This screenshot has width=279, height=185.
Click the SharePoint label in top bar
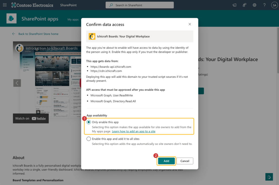coord(69,5)
